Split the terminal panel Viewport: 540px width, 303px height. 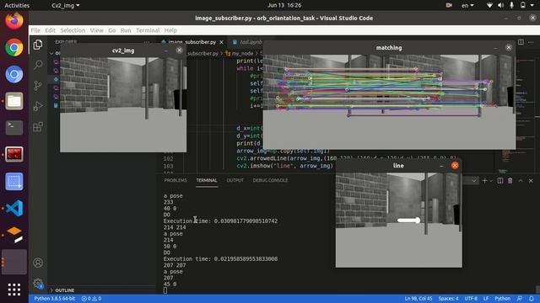pos(500,181)
